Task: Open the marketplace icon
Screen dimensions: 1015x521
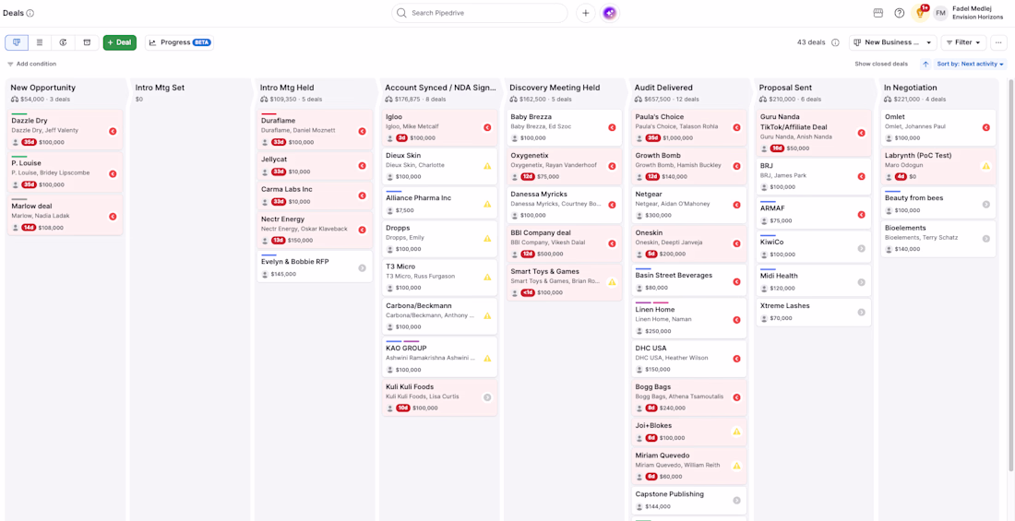Action: 878,13
